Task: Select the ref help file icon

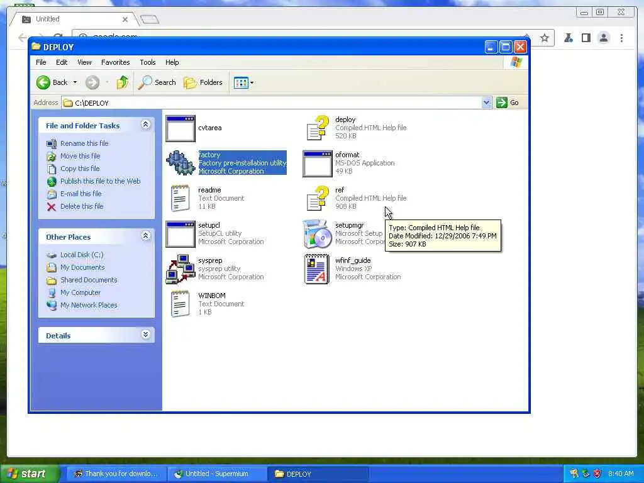Action: [318, 198]
